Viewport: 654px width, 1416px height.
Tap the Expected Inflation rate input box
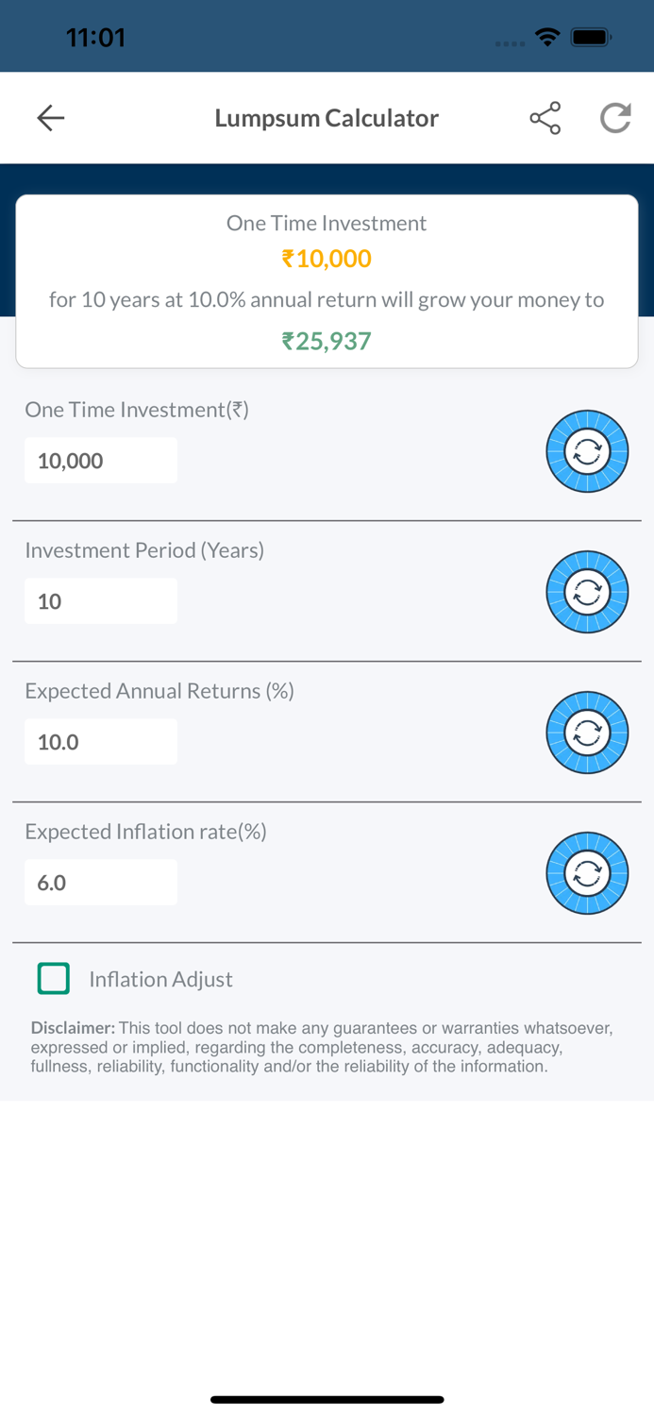coord(101,882)
